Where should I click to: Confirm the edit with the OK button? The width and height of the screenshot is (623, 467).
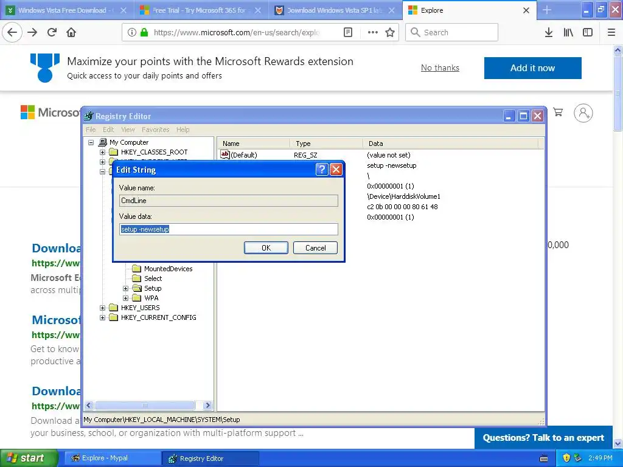(x=266, y=248)
